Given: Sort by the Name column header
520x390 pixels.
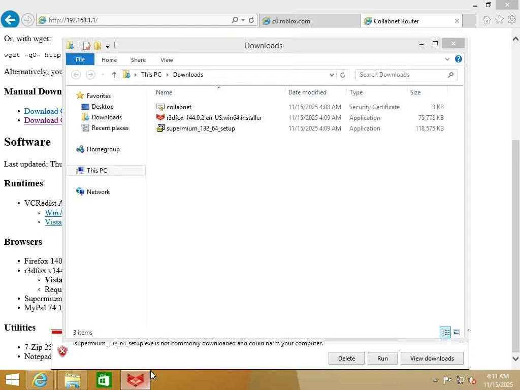Looking at the screenshot, I should click(x=219, y=92).
